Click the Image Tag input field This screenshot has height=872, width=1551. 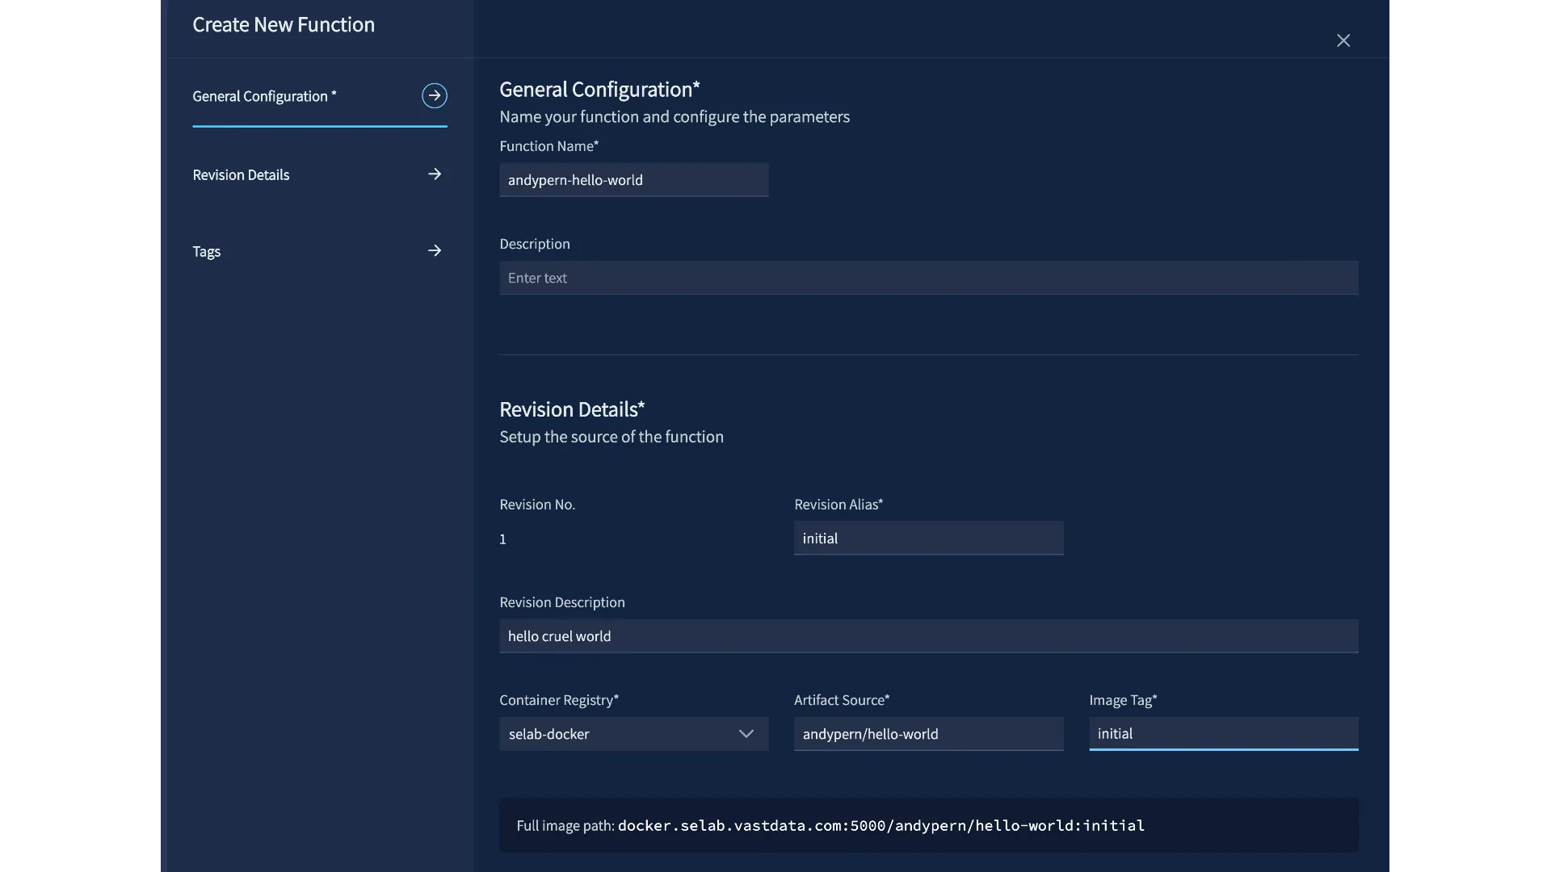point(1223,734)
